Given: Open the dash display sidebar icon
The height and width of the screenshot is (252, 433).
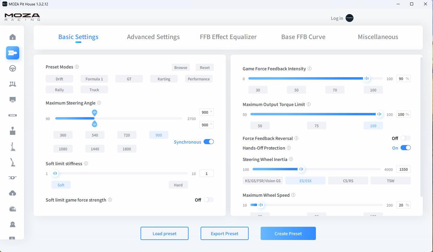Looking at the screenshot, I should [13, 100].
